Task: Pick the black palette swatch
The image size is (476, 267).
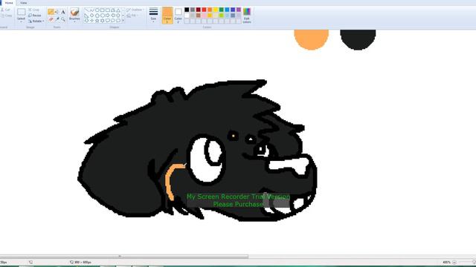Action: [x=187, y=10]
